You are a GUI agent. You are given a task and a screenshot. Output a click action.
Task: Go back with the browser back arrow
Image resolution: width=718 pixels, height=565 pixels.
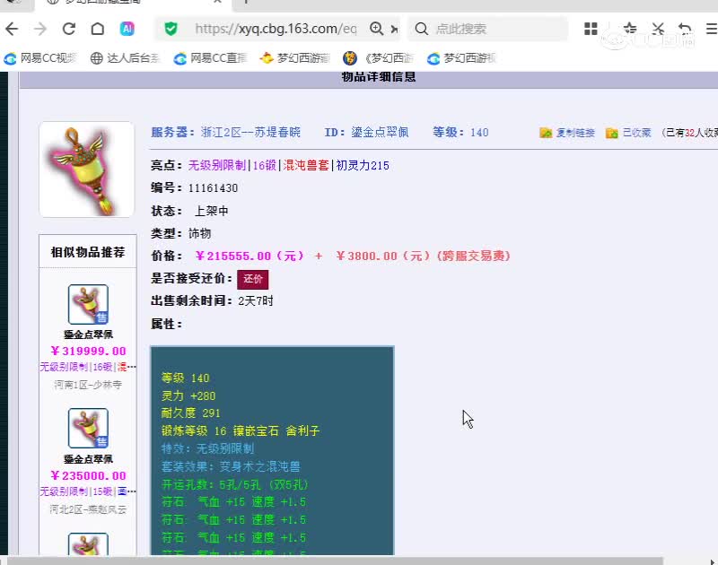[x=12, y=29]
